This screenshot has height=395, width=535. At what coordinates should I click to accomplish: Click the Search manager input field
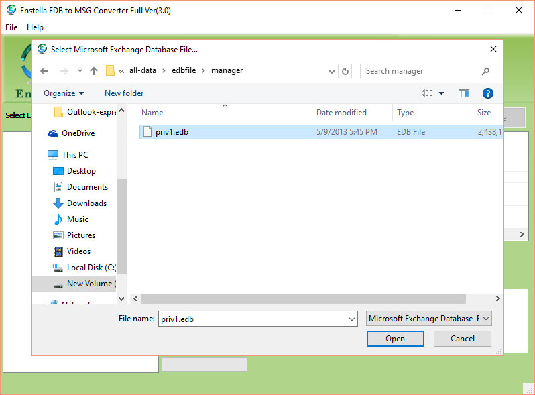pos(421,71)
